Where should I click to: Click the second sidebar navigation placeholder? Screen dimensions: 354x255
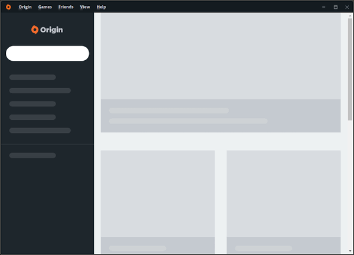coord(40,91)
